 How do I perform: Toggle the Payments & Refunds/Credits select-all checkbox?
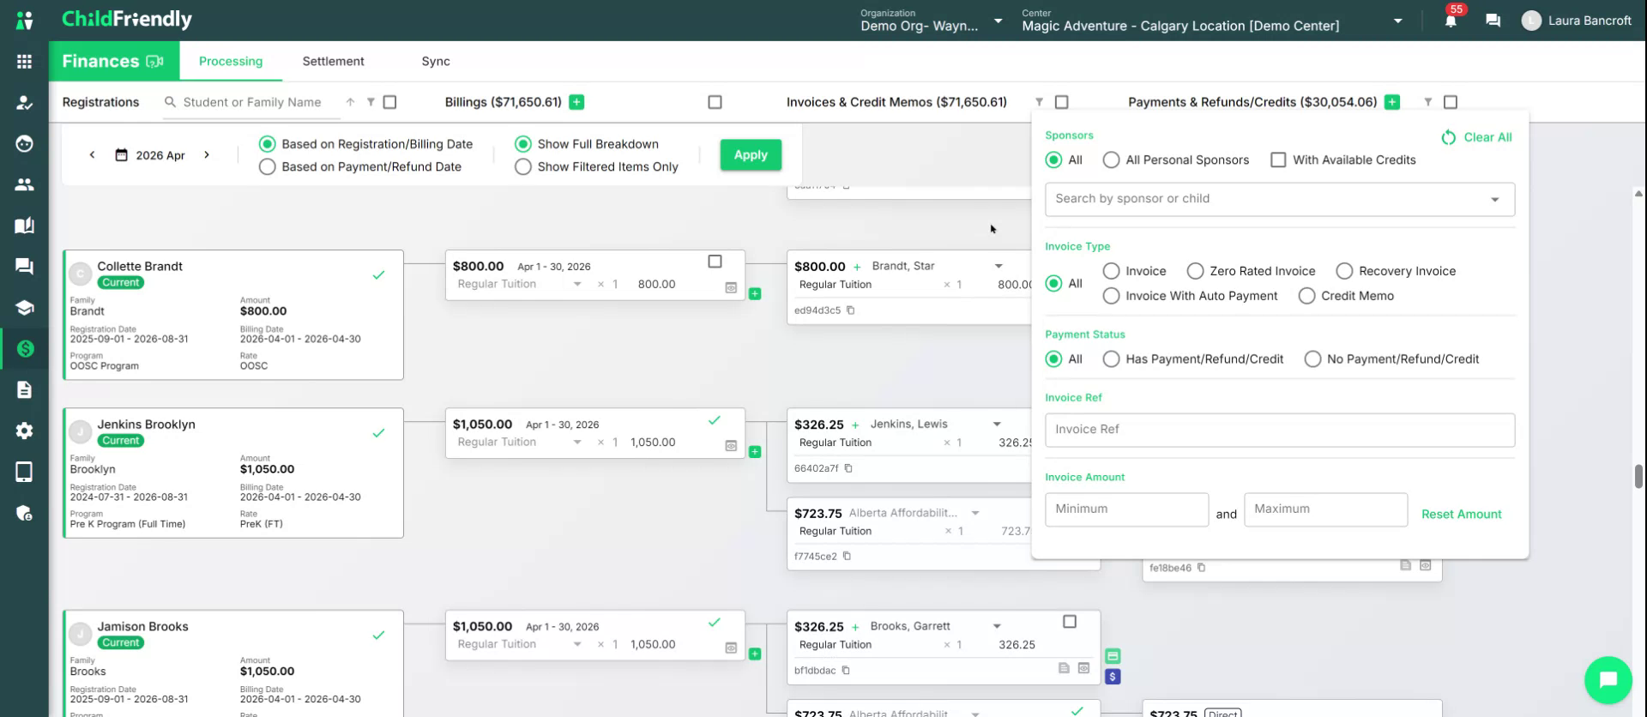click(x=1451, y=102)
